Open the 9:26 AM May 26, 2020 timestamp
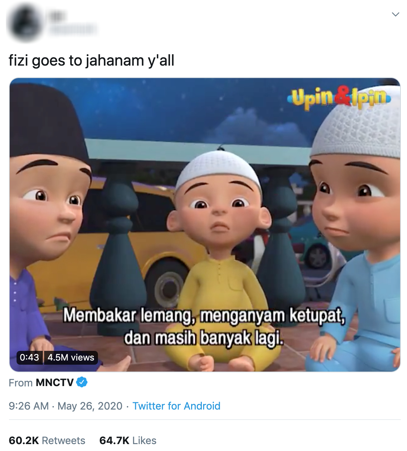The height and width of the screenshot is (451, 407). click(x=66, y=406)
